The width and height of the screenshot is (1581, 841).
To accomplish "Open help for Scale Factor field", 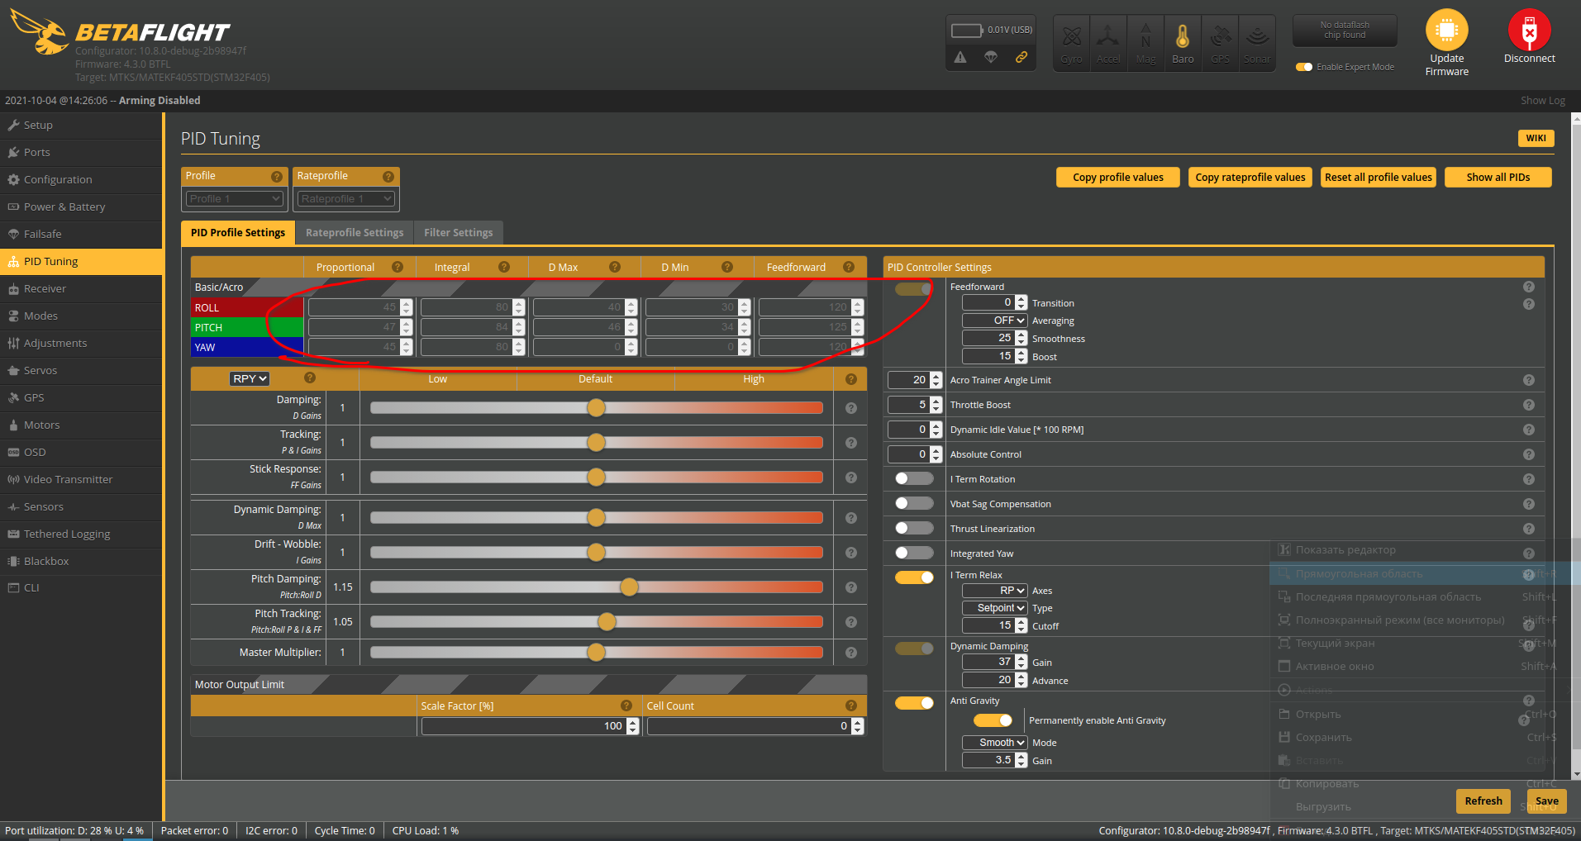I will (626, 706).
